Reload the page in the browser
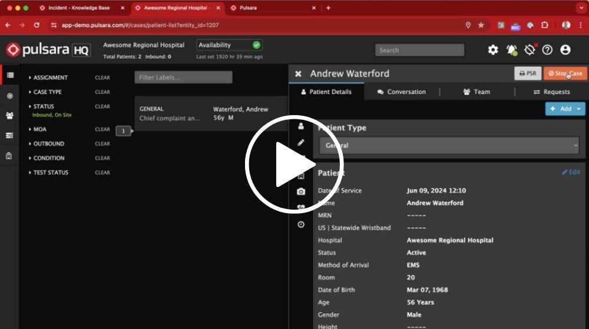Screen dimensions: 589x329 (x=37, y=25)
